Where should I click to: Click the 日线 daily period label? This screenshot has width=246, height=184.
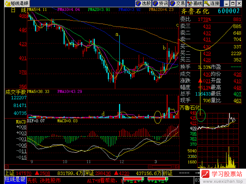click(x=18, y=10)
